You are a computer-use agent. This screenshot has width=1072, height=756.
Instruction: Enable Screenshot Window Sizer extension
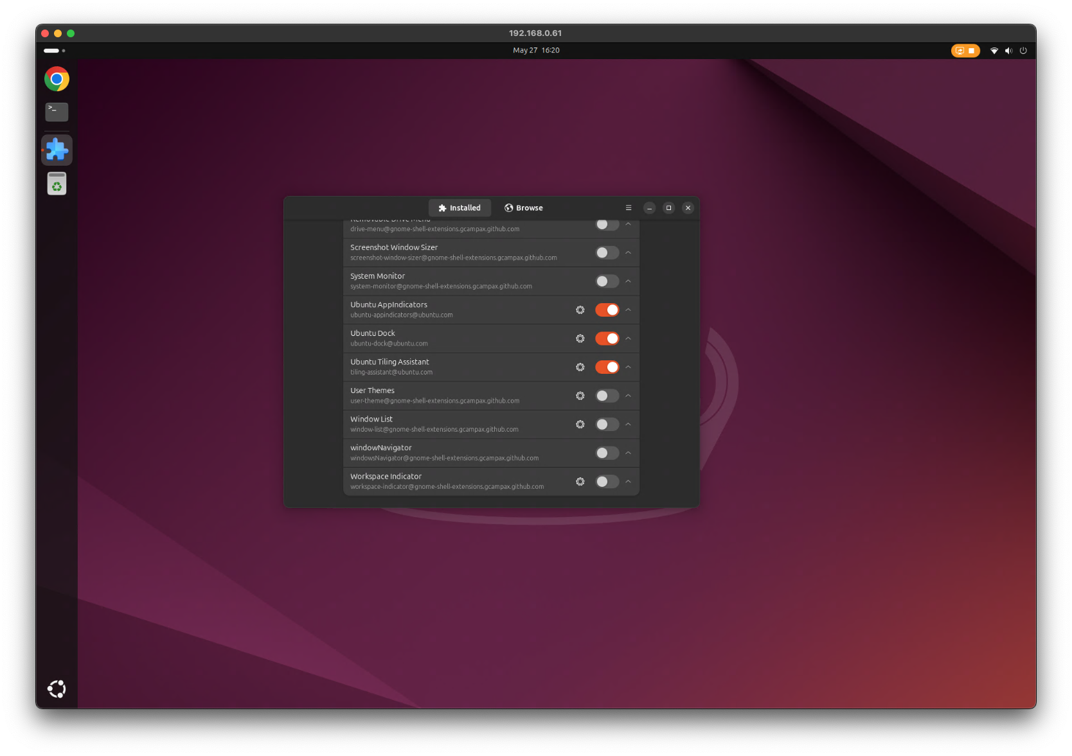coord(607,253)
